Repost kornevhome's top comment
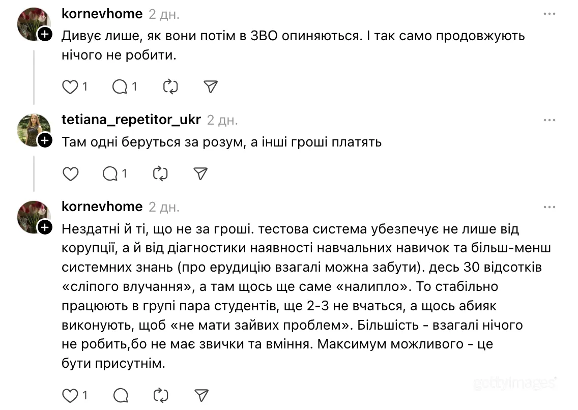Viewport: 578px width, 410px height. [x=170, y=86]
